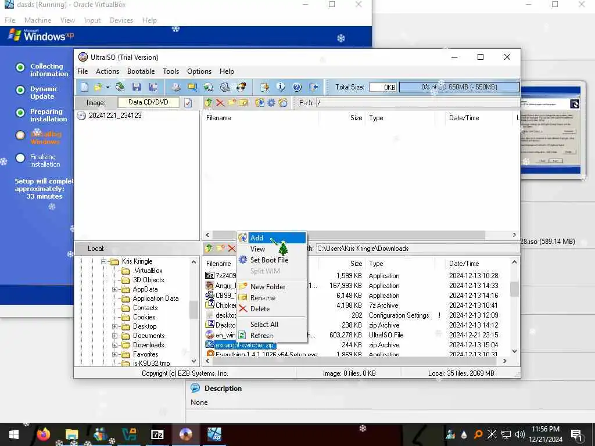This screenshot has width=595, height=446.
Task: Click the Convert image toolbar icon
Action: point(209,87)
